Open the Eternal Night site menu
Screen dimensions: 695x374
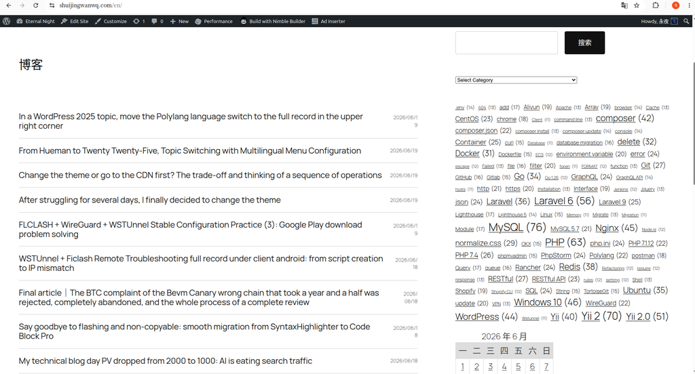coord(35,21)
